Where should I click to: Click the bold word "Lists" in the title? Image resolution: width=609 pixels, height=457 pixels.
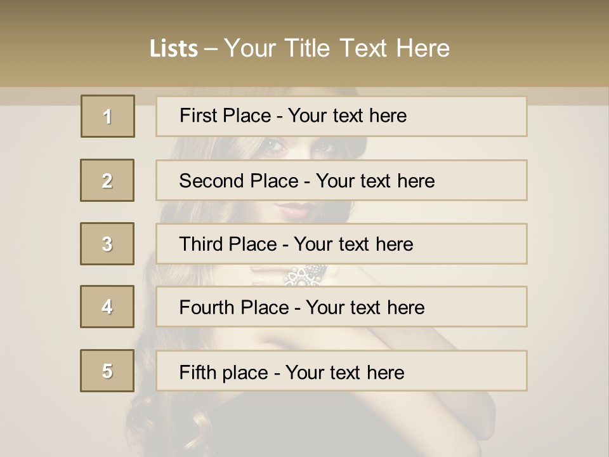(173, 49)
